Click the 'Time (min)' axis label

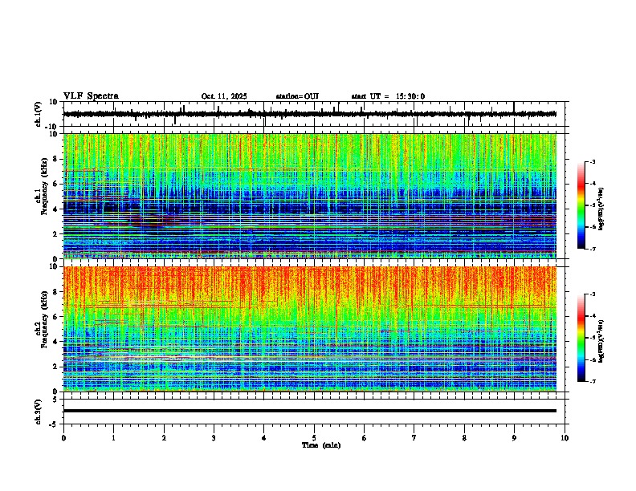(321, 445)
